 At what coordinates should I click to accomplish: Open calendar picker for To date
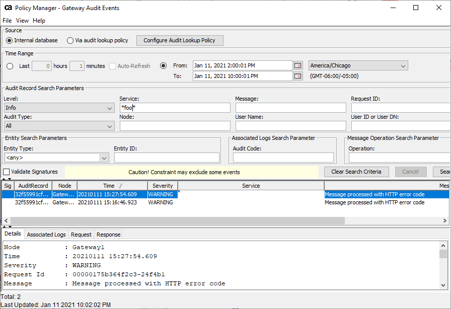coord(298,76)
